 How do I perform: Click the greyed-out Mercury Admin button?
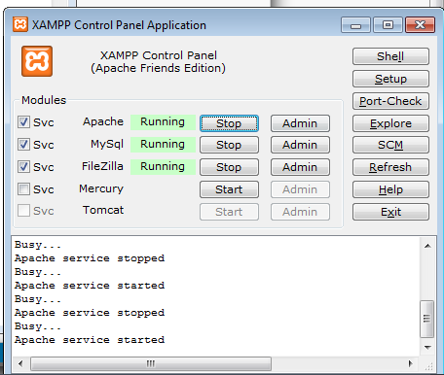tap(300, 189)
